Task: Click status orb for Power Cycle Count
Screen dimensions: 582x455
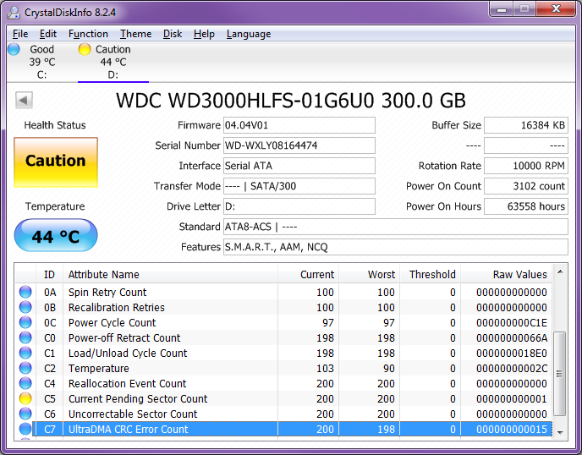Action: [25, 322]
